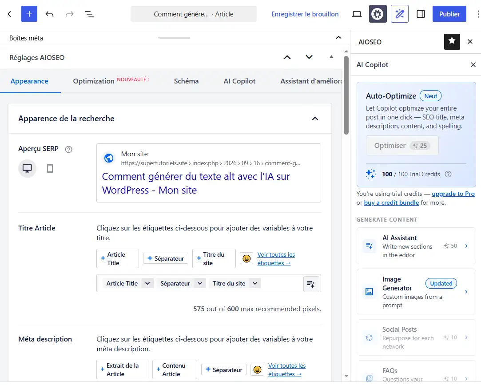481x385 pixels.
Task: Open AI Assistant chevron arrow
Action: coord(466,246)
